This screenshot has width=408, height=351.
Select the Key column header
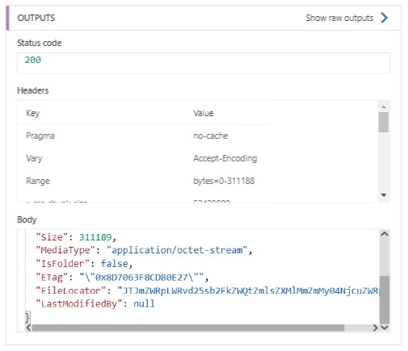(32, 113)
